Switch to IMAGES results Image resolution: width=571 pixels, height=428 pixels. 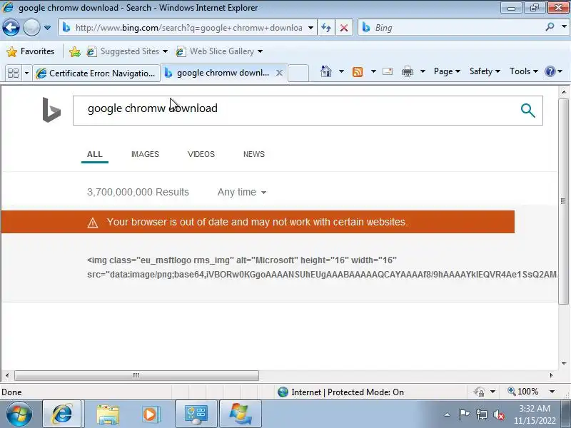(145, 154)
